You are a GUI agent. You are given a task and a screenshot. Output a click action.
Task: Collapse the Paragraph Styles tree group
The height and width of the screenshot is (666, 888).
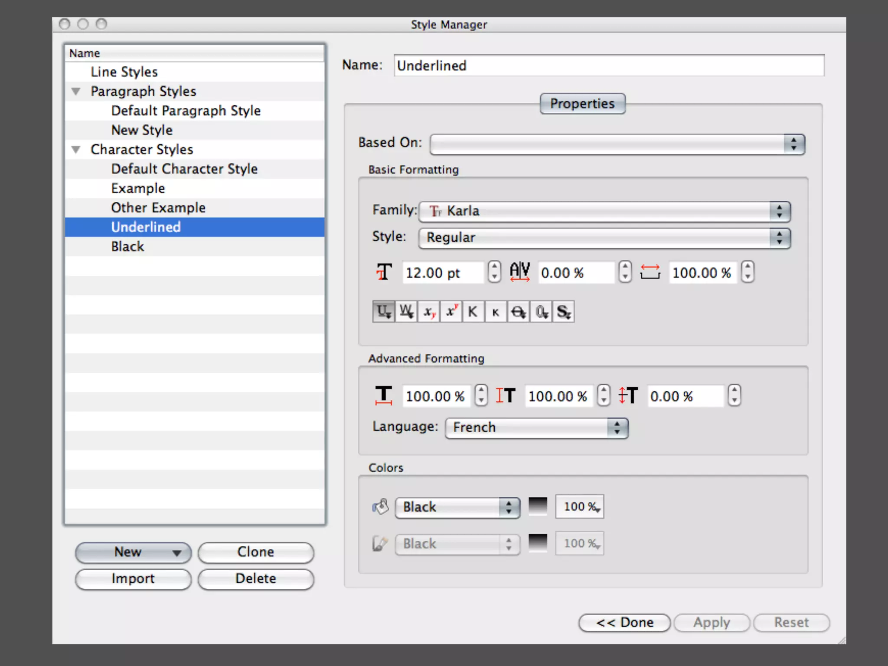(76, 91)
